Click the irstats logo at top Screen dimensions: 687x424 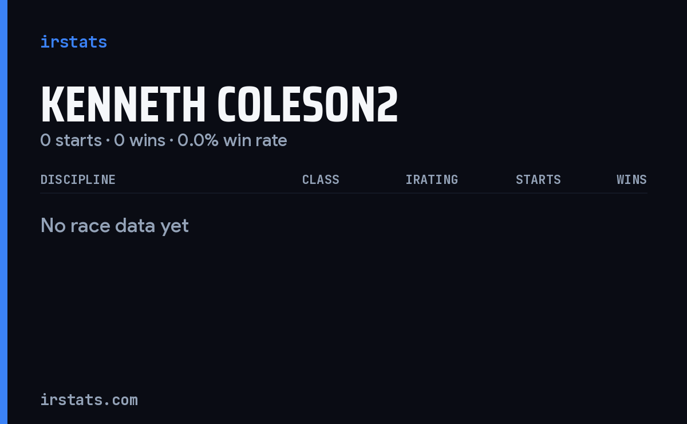coord(73,42)
